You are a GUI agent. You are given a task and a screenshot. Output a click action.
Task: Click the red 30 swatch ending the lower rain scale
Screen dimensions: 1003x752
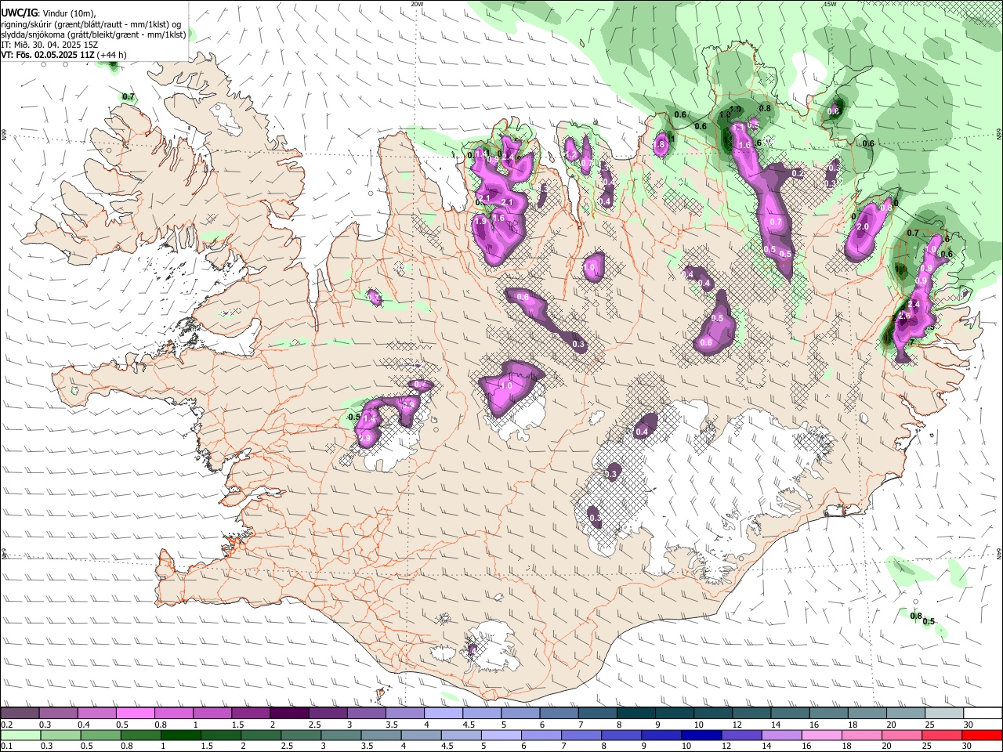point(983,736)
